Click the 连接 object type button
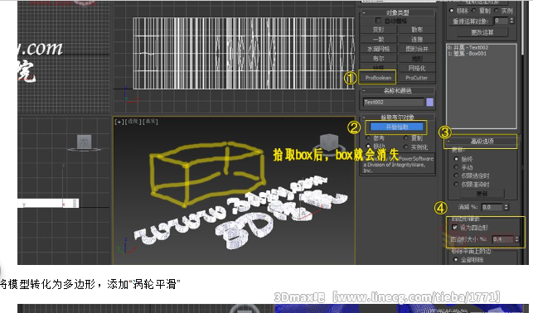Screen dimensions: 533x313 click(416, 39)
